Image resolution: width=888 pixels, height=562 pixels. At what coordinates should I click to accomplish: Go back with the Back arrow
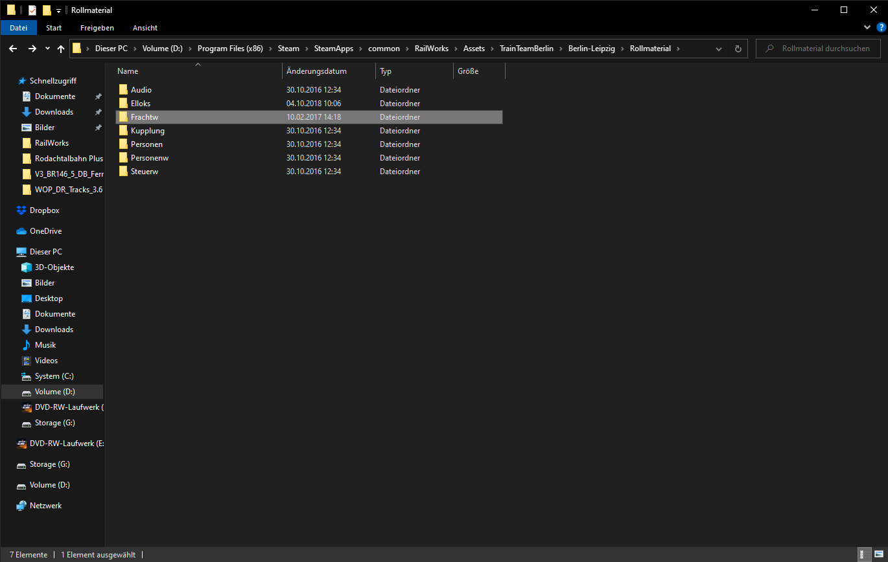13,49
